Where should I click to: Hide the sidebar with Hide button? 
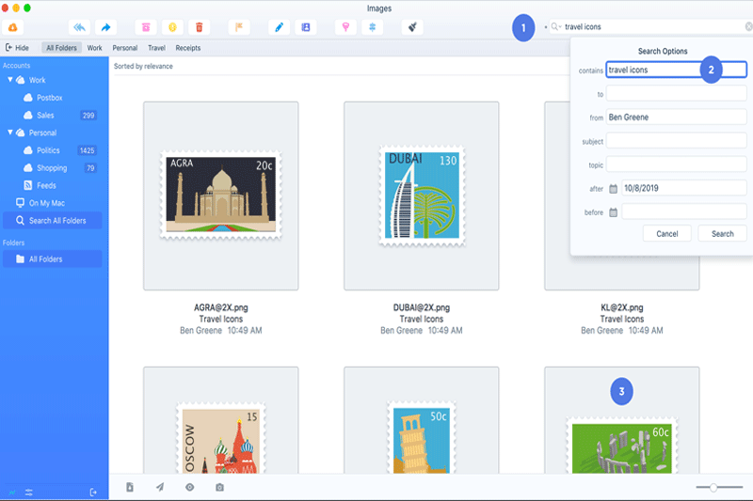(x=17, y=47)
